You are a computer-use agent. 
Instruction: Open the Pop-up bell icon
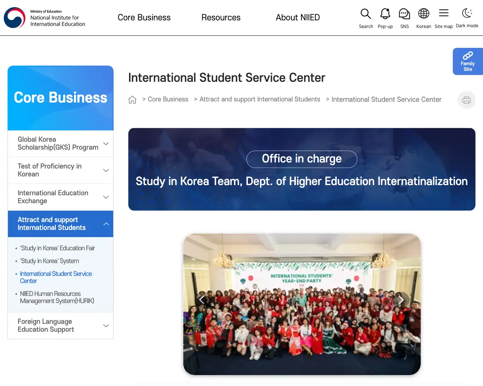(385, 14)
